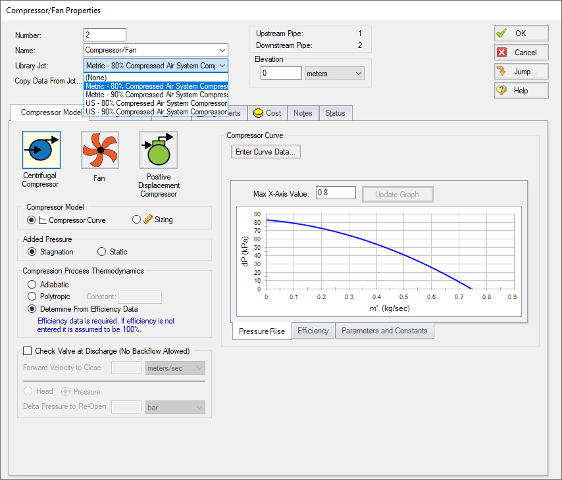Click the Jump arrow button
Screen dimensions: 562x480
click(521, 72)
